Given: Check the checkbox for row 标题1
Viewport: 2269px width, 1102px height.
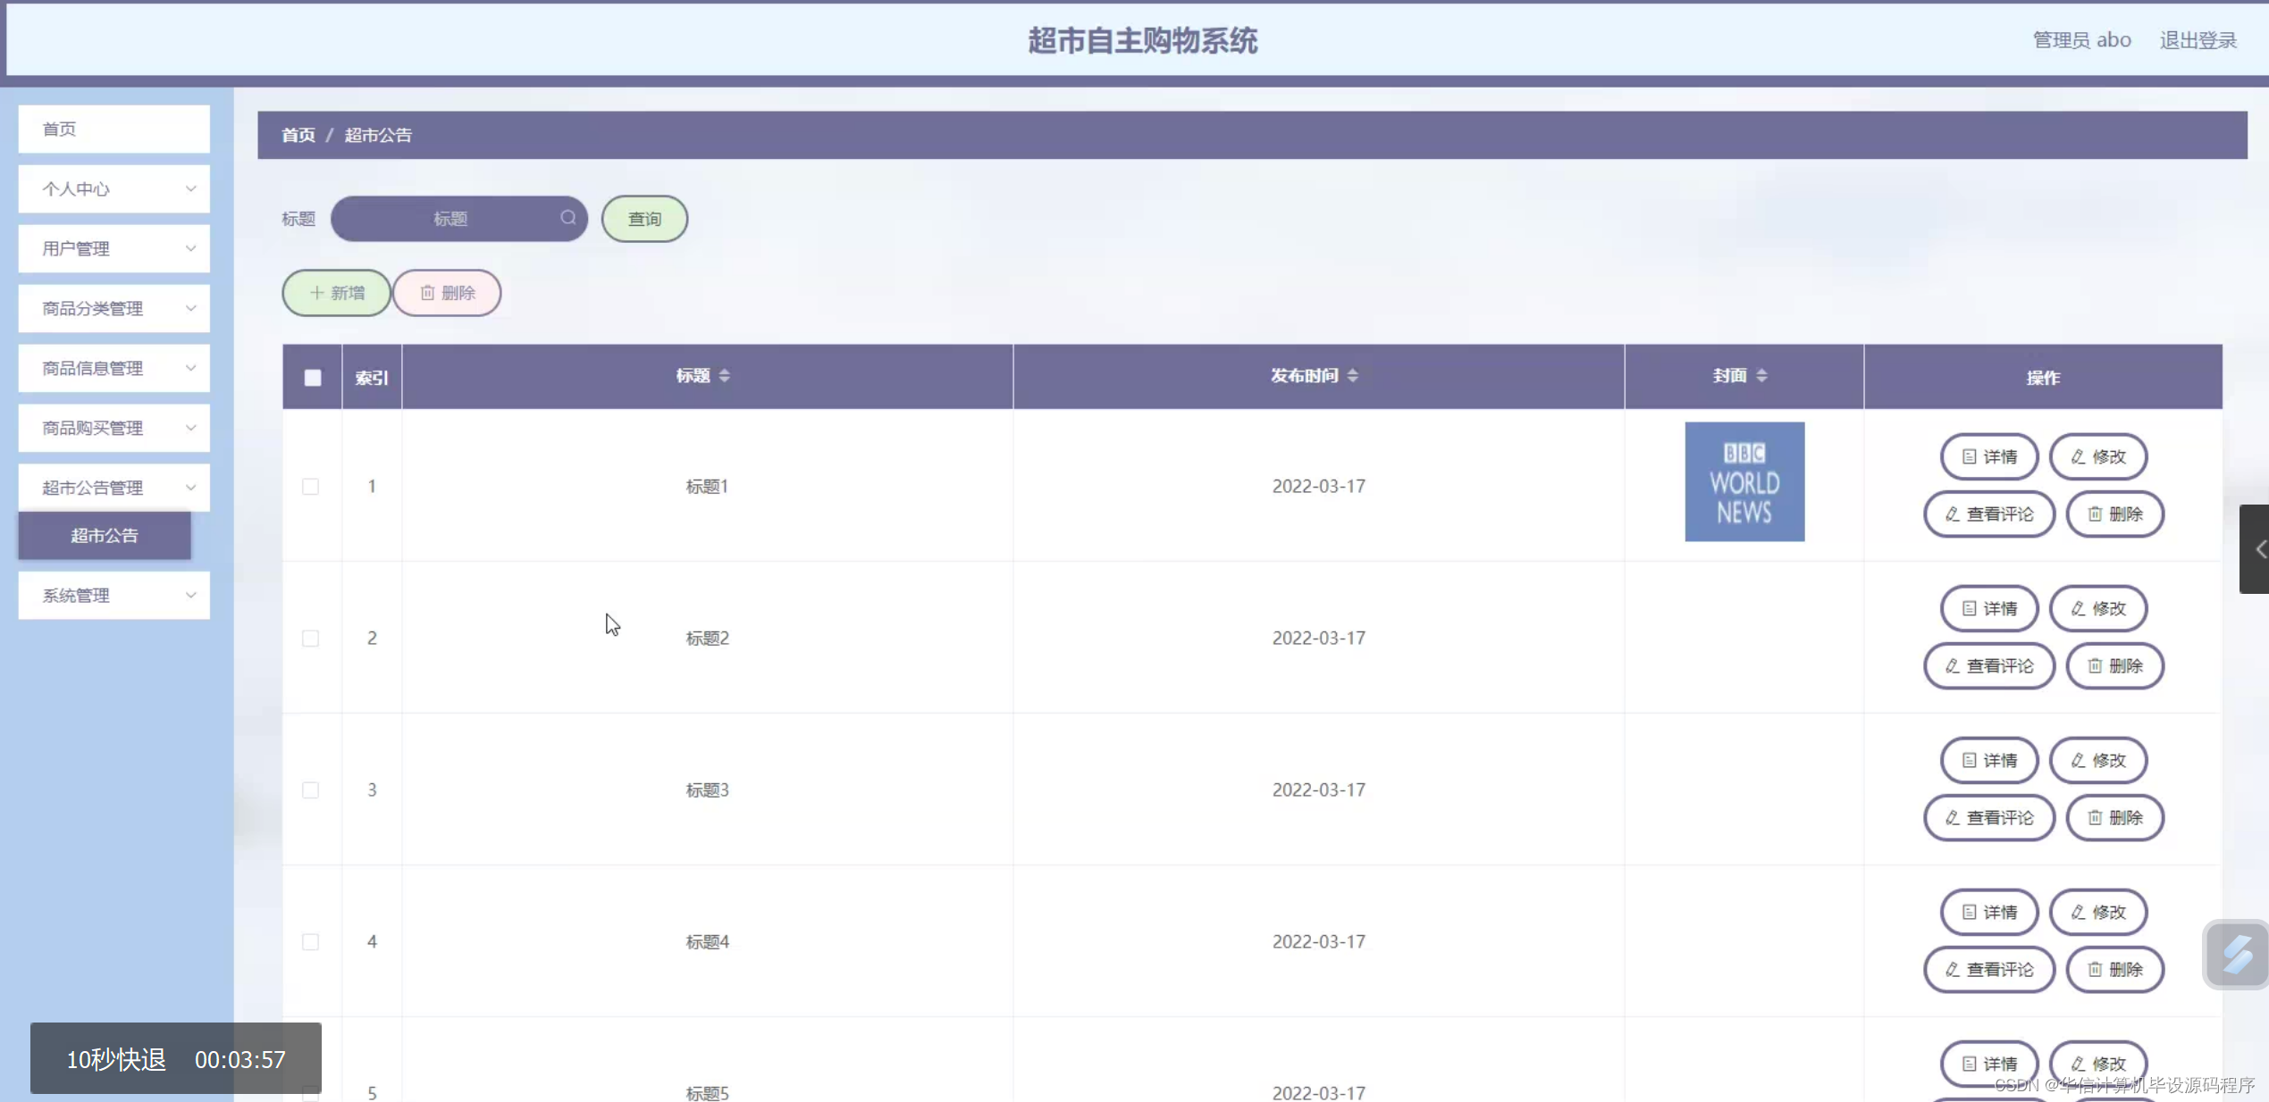Looking at the screenshot, I should [x=310, y=487].
